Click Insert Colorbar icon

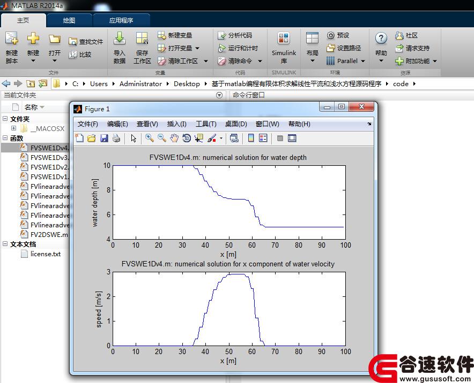coord(251,138)
